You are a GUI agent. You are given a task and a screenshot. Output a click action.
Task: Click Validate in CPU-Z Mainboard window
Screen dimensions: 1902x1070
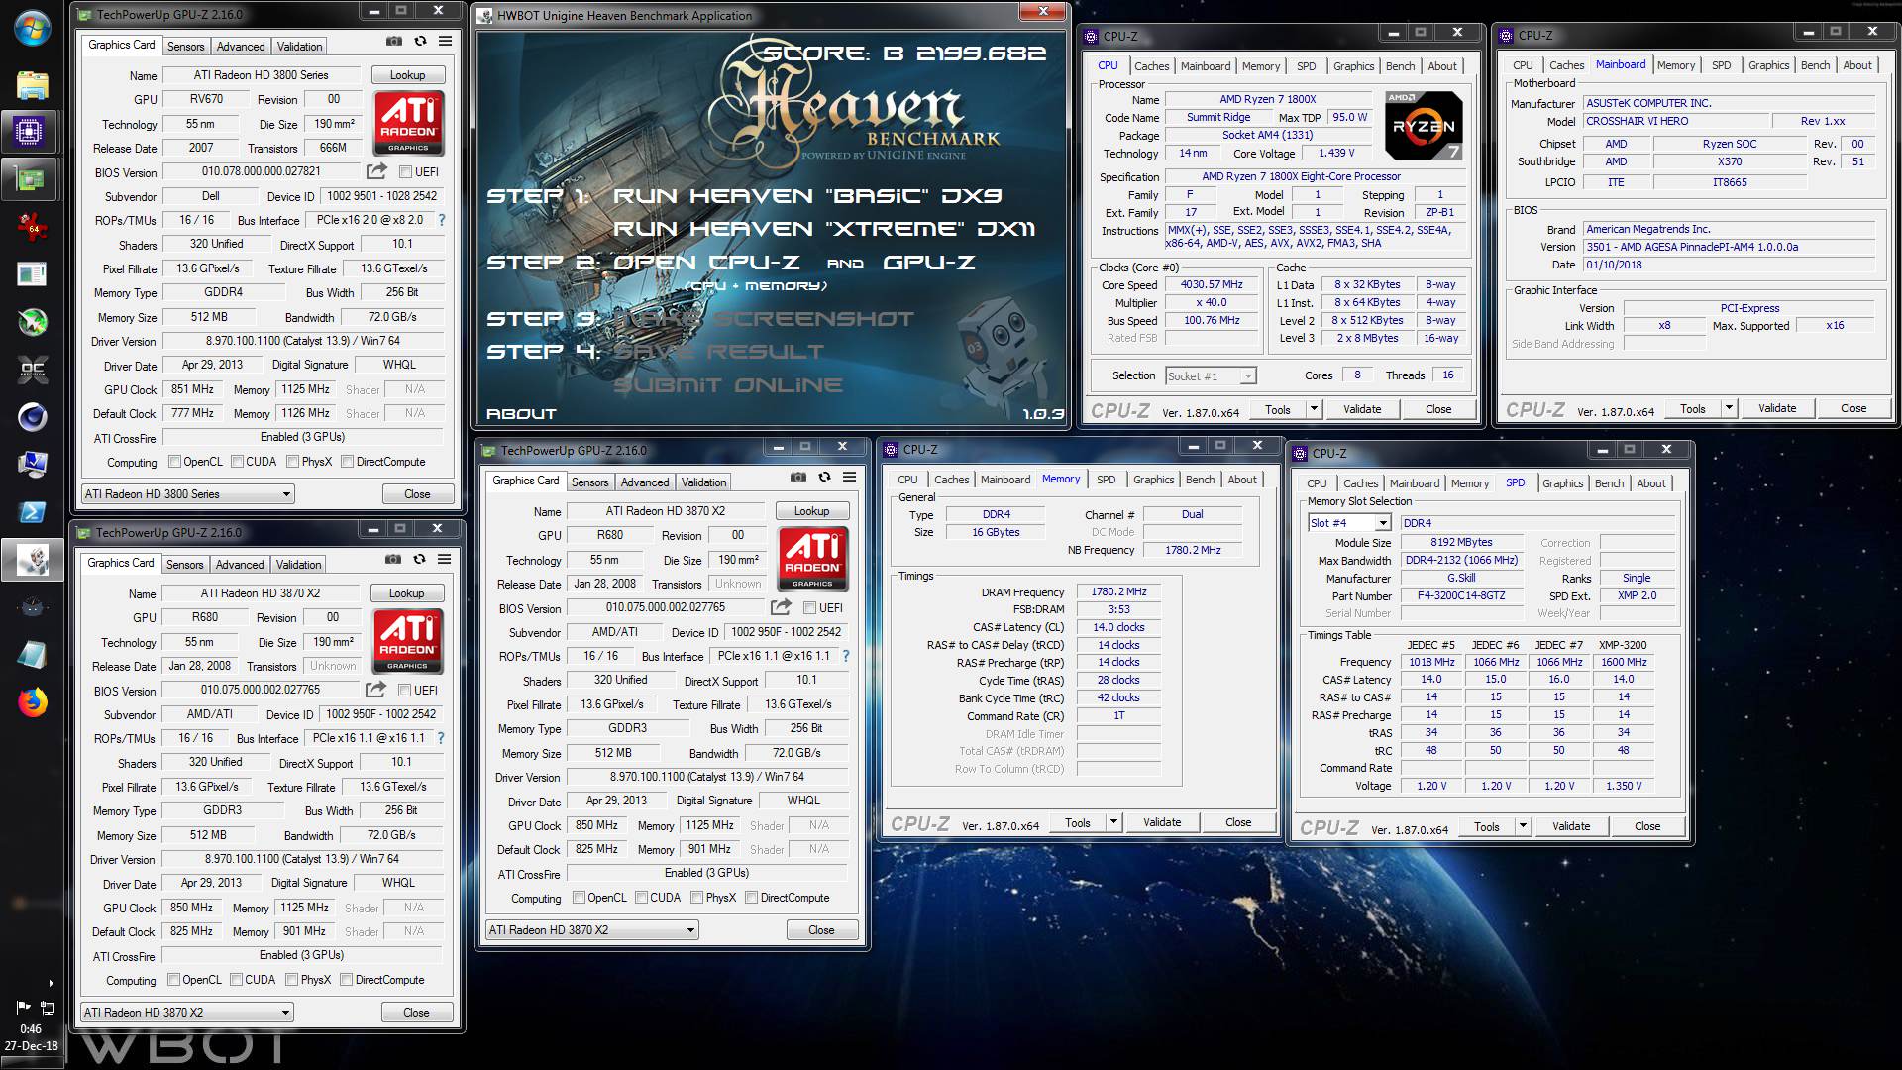pos(1776,408)
